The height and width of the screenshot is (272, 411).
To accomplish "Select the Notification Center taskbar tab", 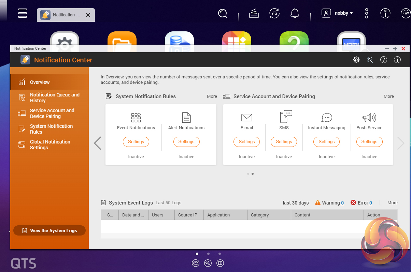I will [66, 15].
